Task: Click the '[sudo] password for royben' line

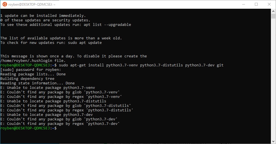Action: [x=30, y=70]
